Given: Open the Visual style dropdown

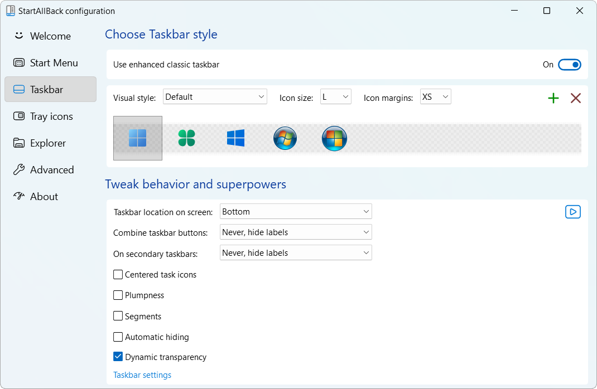Looking at the screenshot, I should [x=215, y=96].
